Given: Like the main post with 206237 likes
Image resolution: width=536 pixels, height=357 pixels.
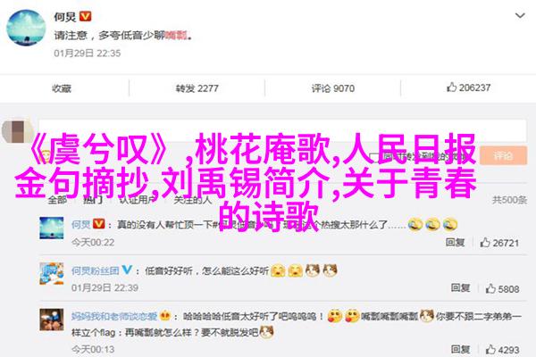Looking at the screenshot, I should pyautogui.click(x=468, y=87).
